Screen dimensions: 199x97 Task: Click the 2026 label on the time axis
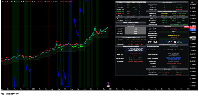pos(111,89)
